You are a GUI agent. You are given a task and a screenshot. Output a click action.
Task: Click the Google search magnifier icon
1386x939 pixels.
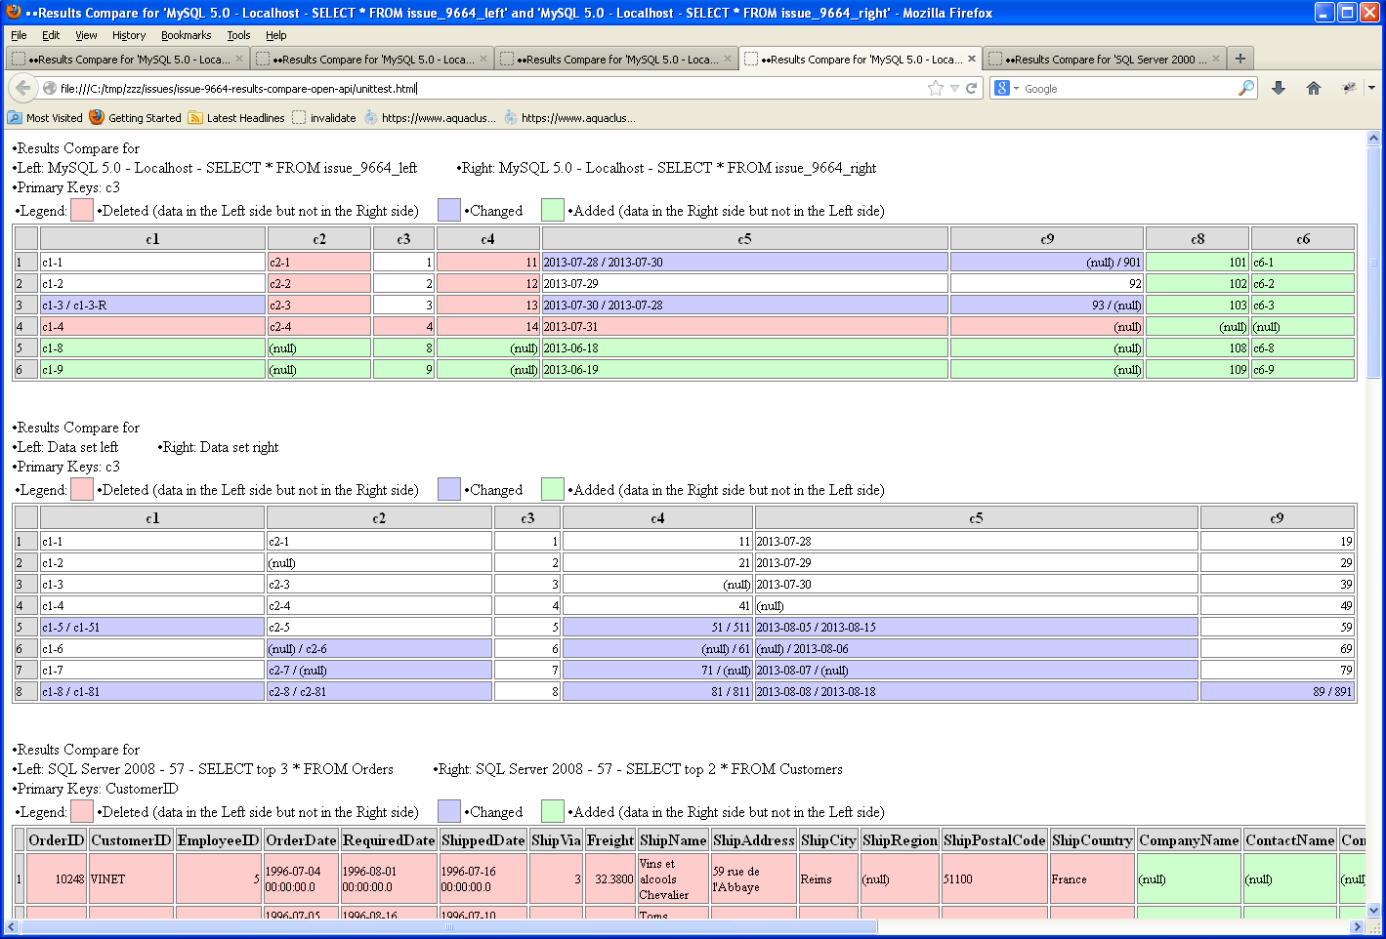tap(1246, 88)
